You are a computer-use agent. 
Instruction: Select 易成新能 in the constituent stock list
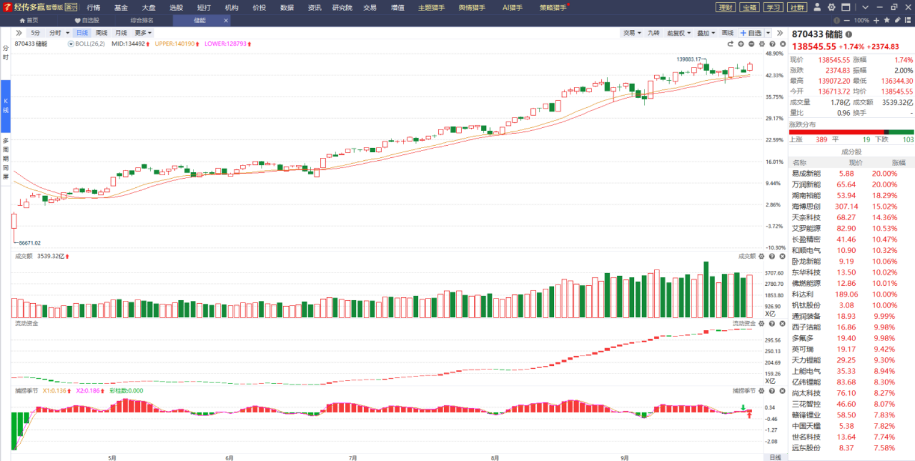point(806,173)
